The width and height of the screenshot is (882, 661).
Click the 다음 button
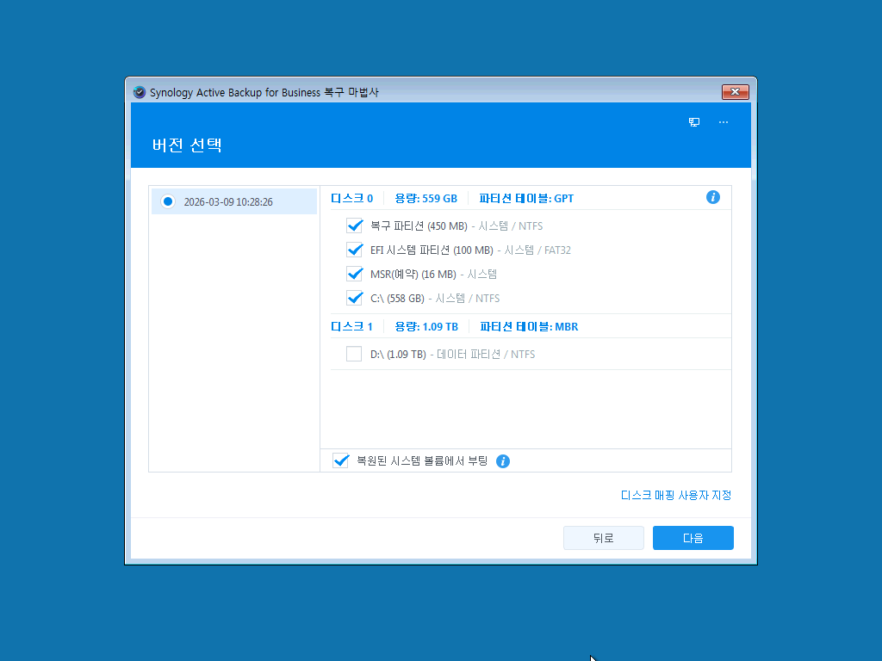pyautogui.click(x=693, y=538)
